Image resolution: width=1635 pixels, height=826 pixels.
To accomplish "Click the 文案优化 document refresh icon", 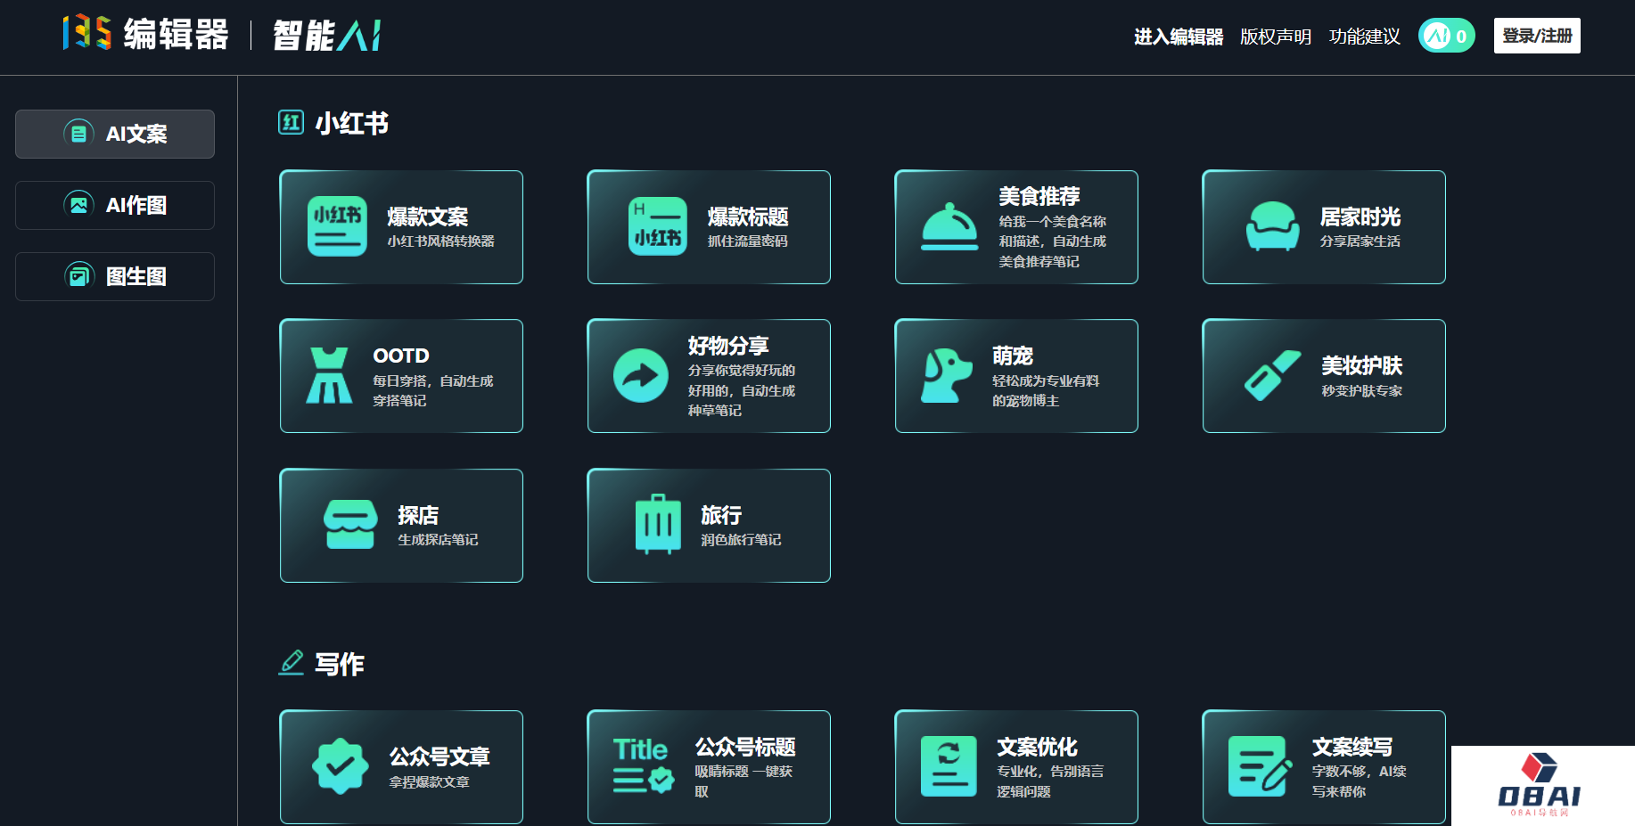I will 949,765.
